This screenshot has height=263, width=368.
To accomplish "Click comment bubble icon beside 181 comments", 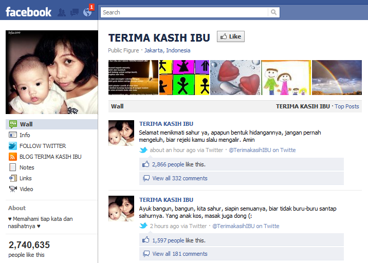I will point(146,254).
